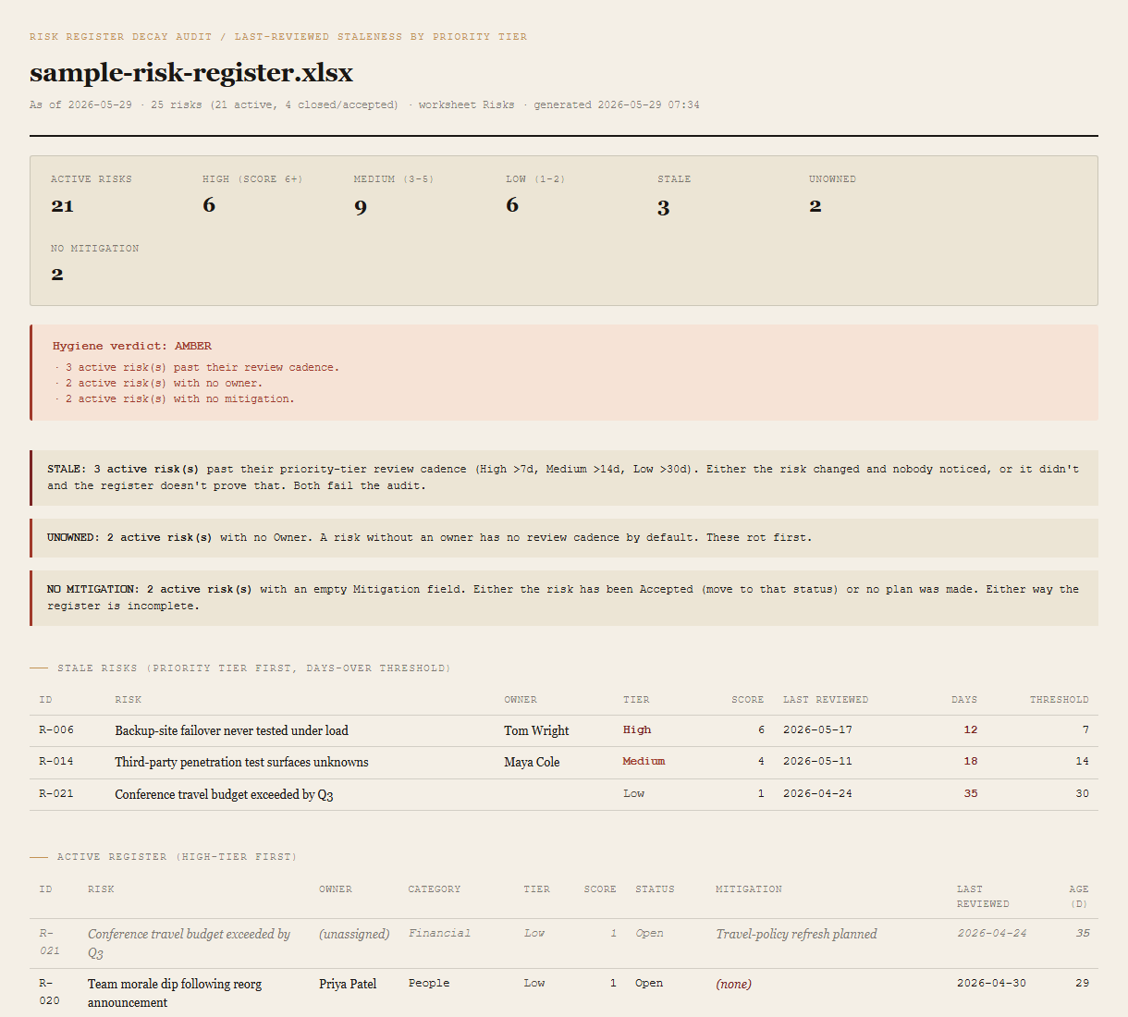Click the active register 'MITIGATION' column header

pos(749,889)
